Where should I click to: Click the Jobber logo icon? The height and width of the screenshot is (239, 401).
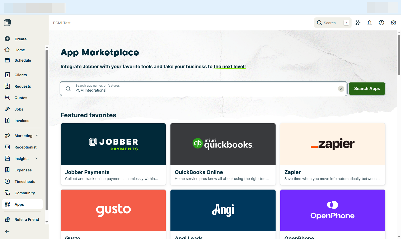click(x=7, y=23)
